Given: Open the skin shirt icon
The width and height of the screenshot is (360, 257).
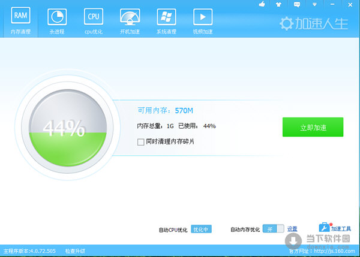Looking at the screenshot, I should [x=279, y=4].
